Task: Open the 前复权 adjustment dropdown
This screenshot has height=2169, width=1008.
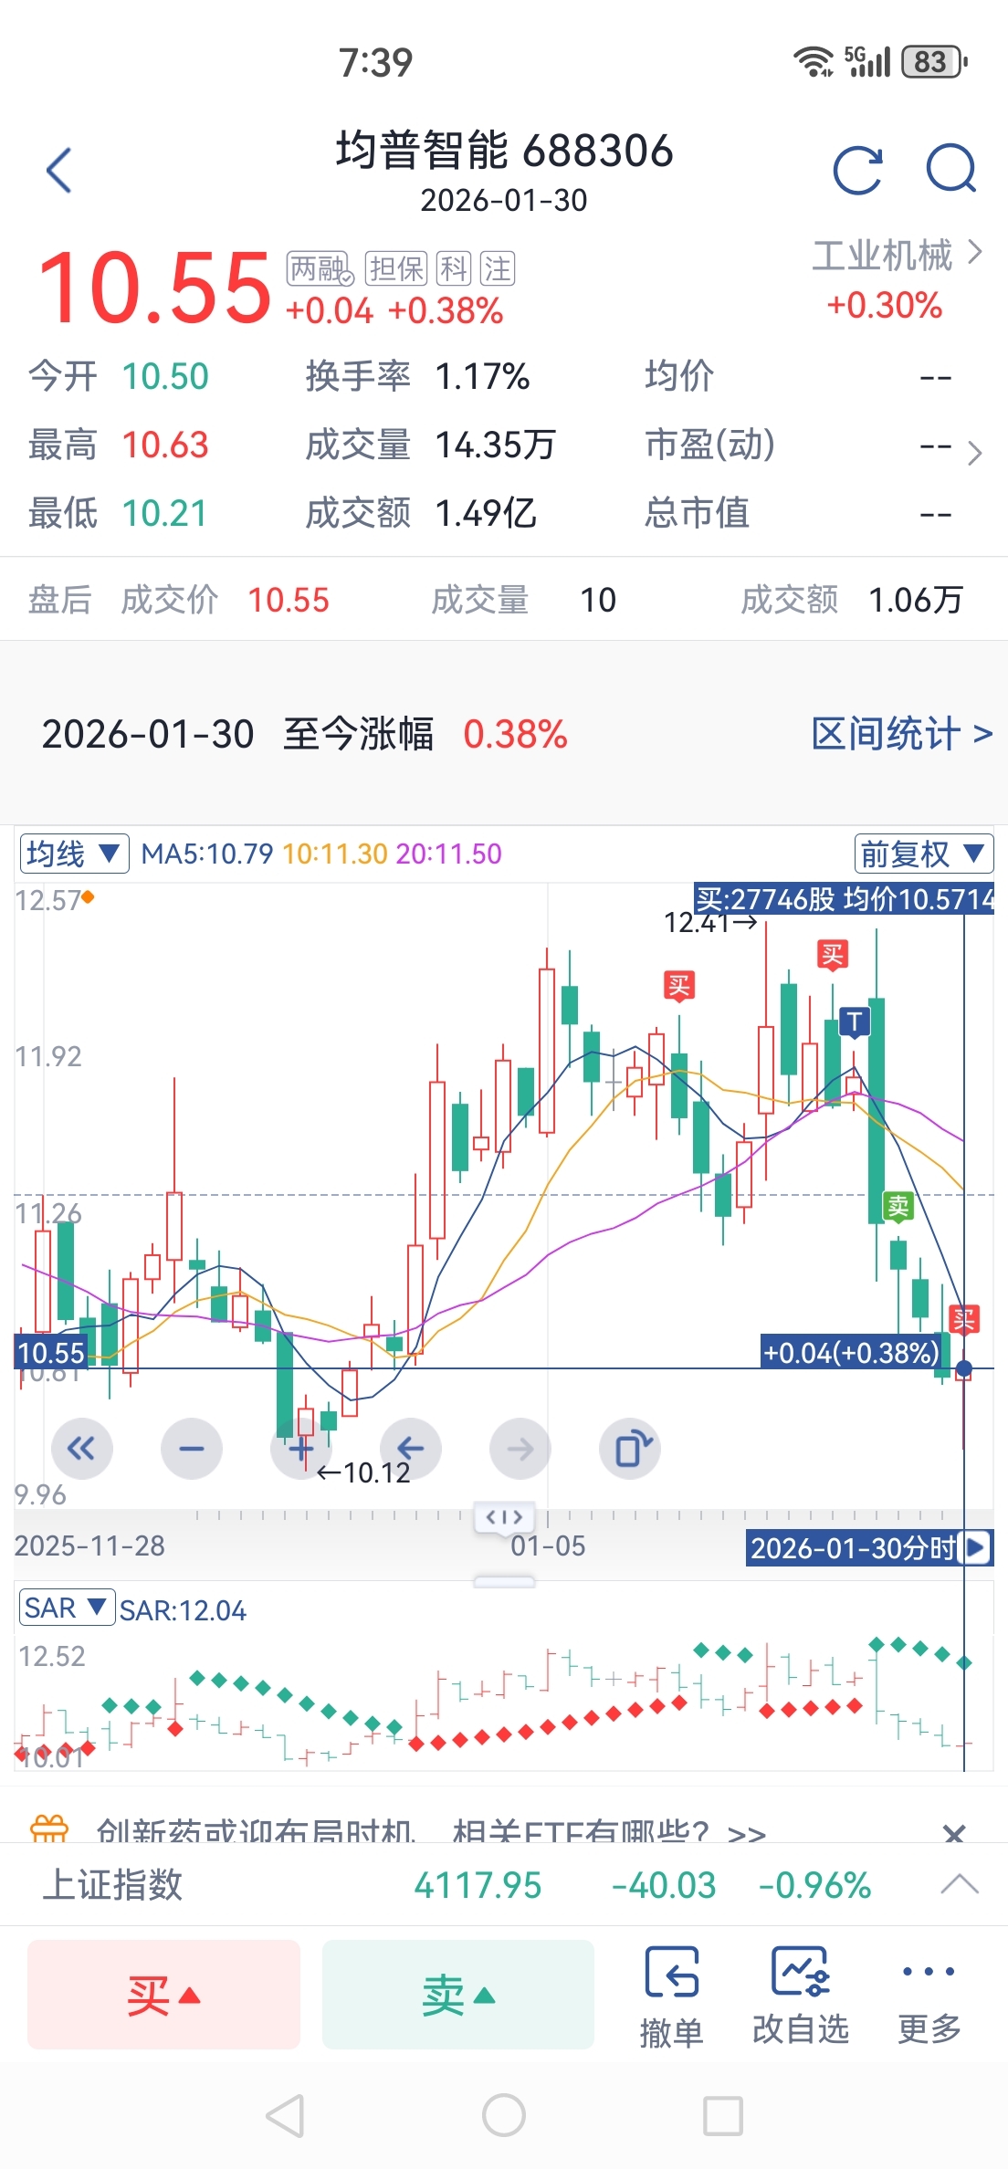Action: tap(923, 854)
